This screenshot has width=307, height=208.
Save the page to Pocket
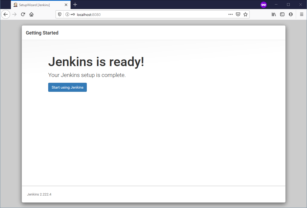(238, 14)
